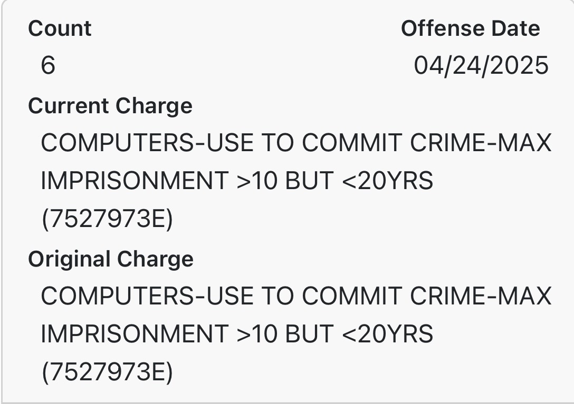Viewport: 574px width, 404px height.
Task: Select code (7527973E) under Original Charge
Action: point(107,372)
